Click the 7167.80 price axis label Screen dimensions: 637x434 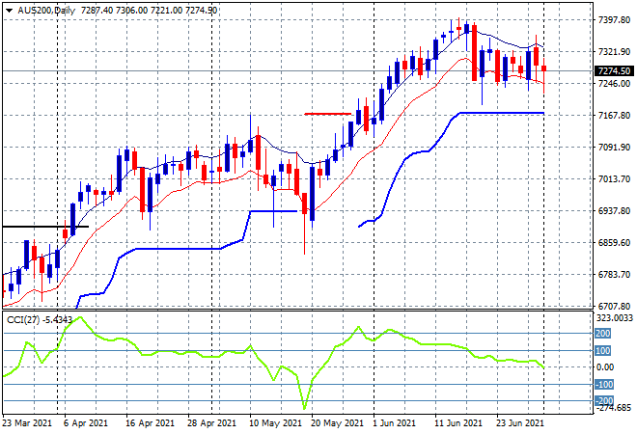[x=614, y=116]
